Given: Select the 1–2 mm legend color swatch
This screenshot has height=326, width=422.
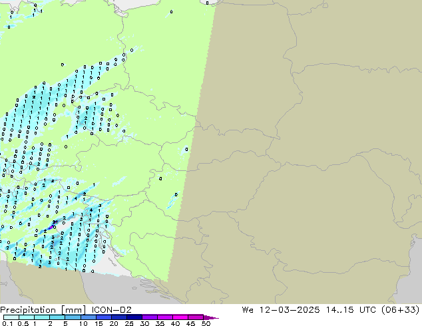Looking at the screenshot, I should pyautogui.click(x=42, y=317).
